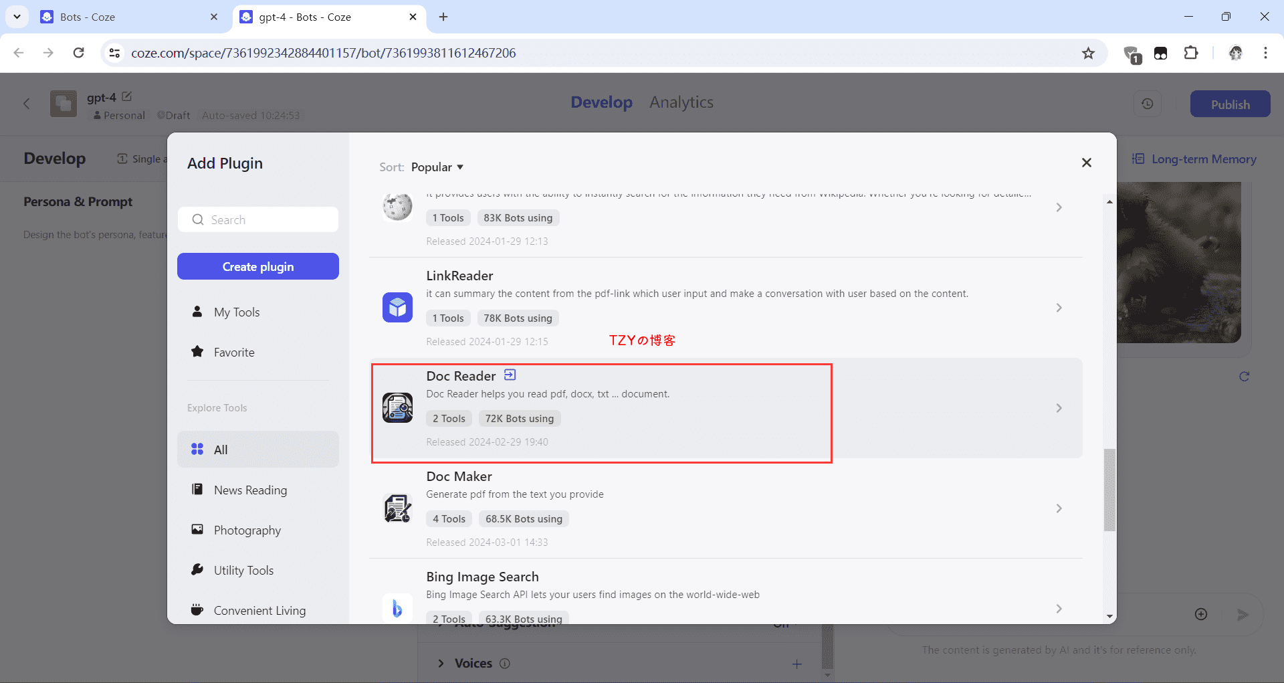Open the News Reading category
This screenshot has width=1284, height=683.
point(250,490)
